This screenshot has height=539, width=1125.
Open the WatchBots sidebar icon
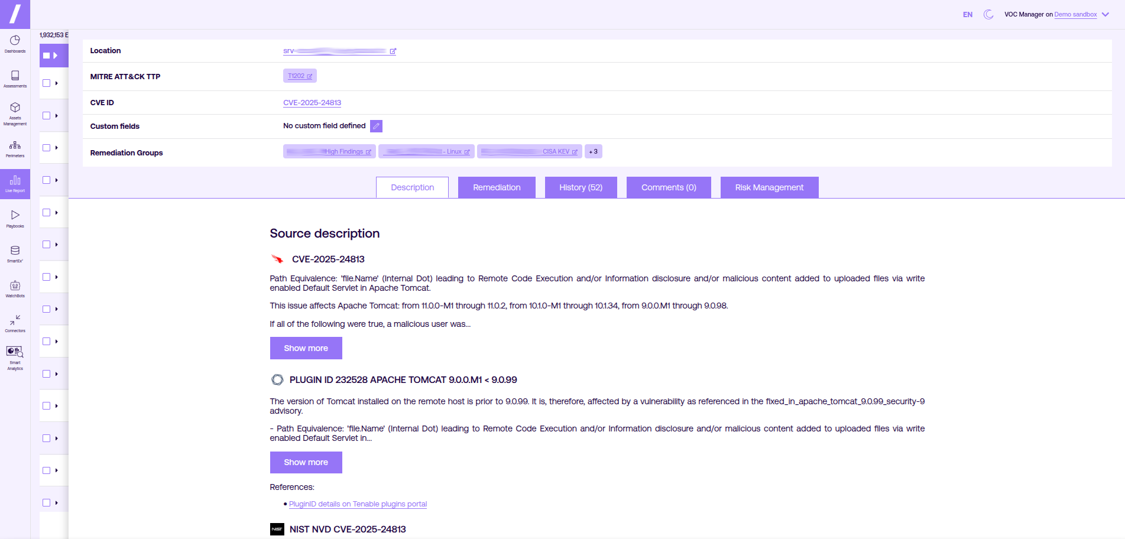pyautogui.click(x=15, y=288)
